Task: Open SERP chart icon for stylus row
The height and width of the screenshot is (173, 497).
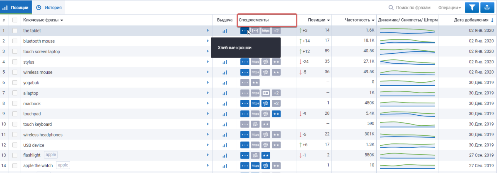Action: point(224,62)
